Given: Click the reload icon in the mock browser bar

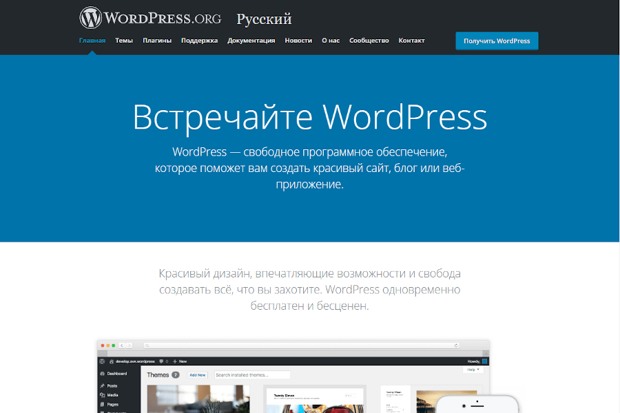Looking at the screenshot, I should [456, 345].
